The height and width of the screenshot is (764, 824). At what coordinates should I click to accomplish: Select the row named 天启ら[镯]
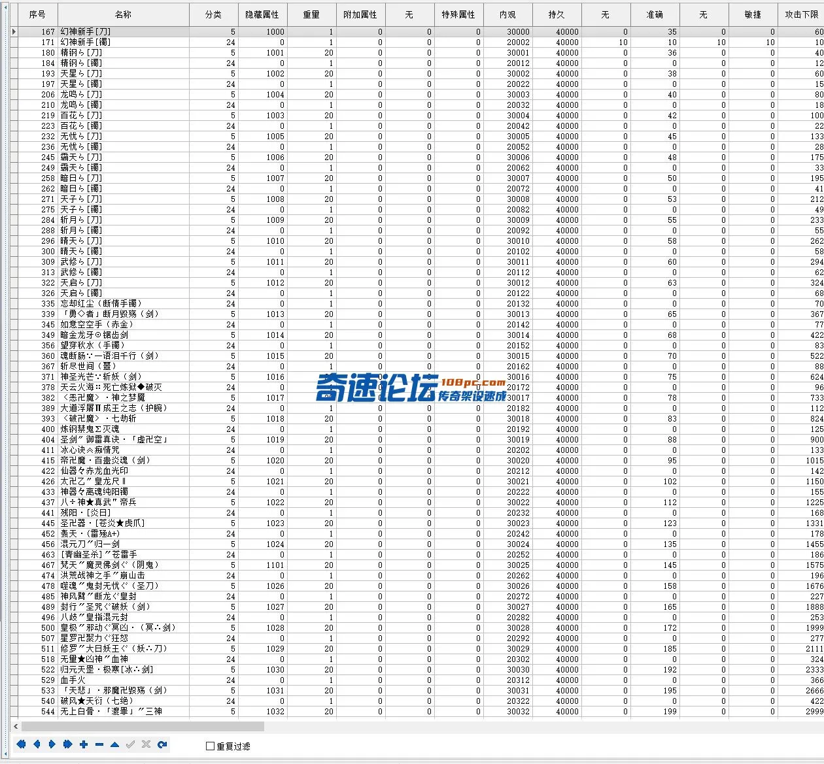point(417,293)
